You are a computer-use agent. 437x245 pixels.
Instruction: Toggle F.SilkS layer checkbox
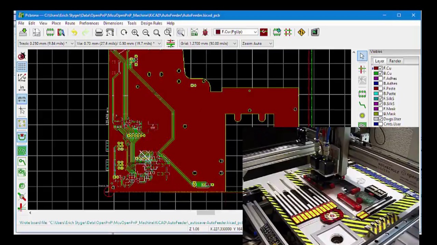380,99
